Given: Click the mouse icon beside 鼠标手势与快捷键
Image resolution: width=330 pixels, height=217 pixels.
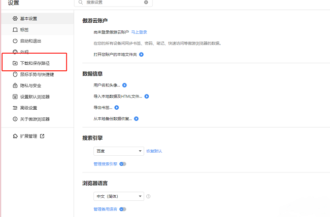Looking at the screenshot, I should coord(15,74).
